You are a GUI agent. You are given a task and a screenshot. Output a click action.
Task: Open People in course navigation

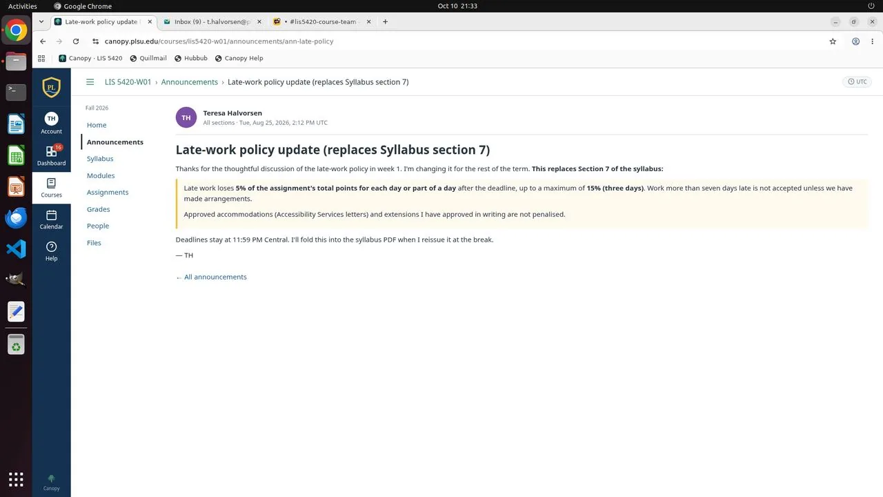pyautogui.click(x=98, y=226)
